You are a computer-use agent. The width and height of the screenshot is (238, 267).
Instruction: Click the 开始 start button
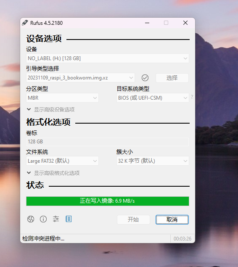coord(133,219)
